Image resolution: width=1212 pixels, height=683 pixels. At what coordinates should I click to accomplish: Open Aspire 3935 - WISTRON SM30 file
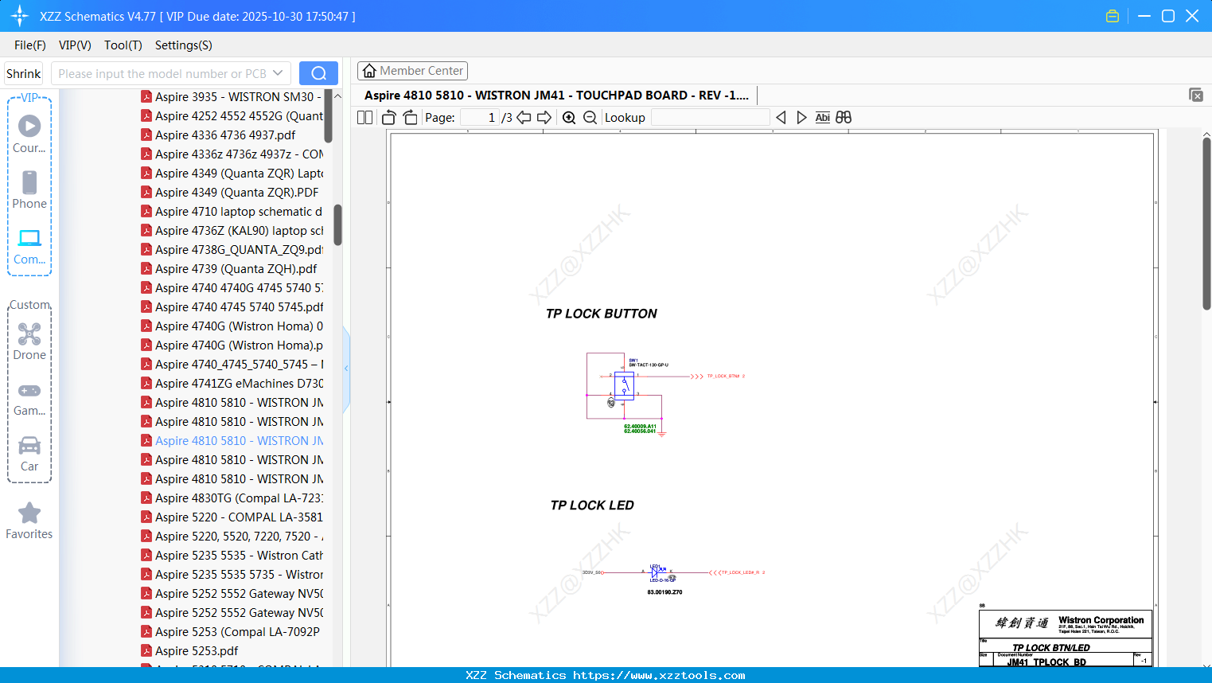click(232, 97)
